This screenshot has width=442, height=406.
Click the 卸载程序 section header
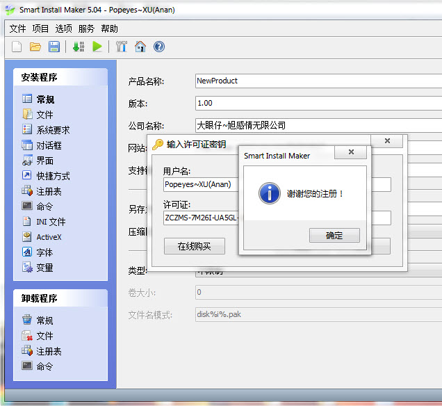(x=60, y=298)
